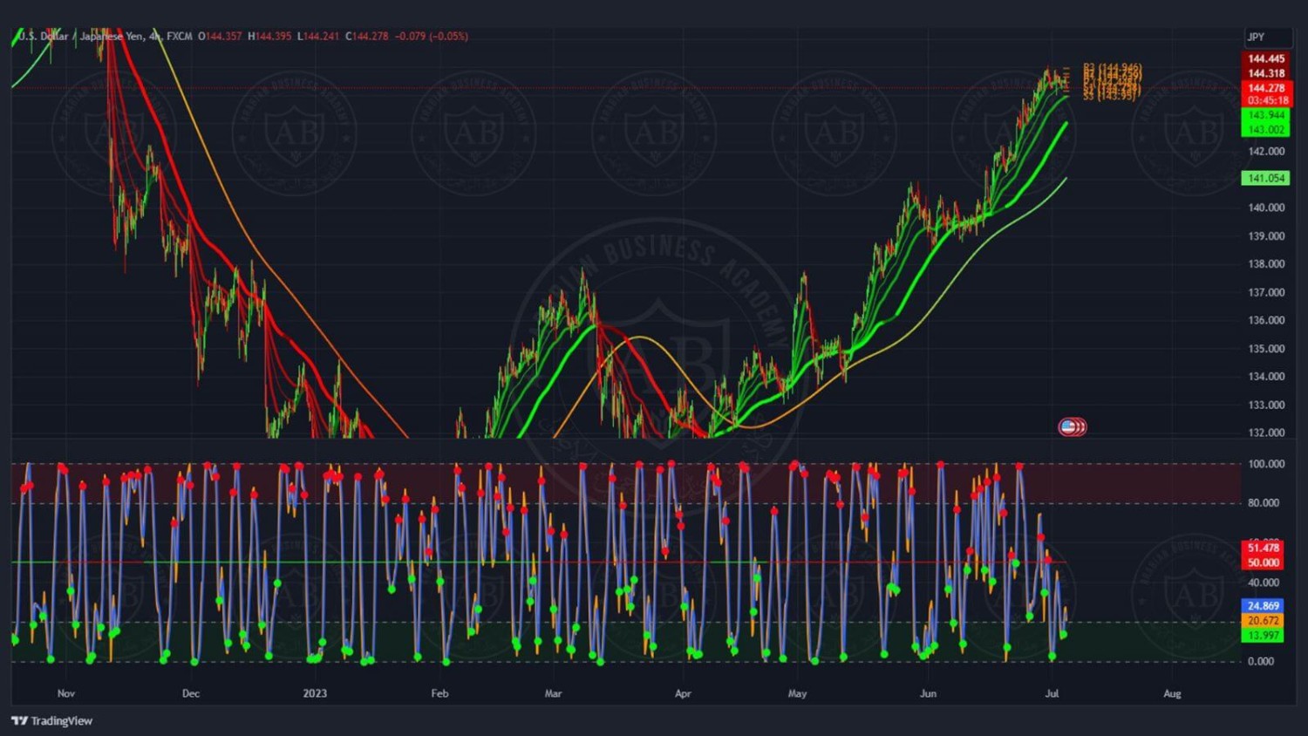The image size is (1308, 736).
Task: Select the green 143.944 price label
Action: [x=1266, y=115]
